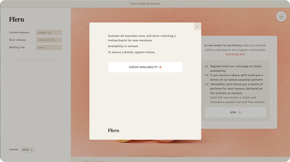This screenshot has width=290, height=162.
Task: Click 'Availability is limited.' text
Action: coord(123,46)
